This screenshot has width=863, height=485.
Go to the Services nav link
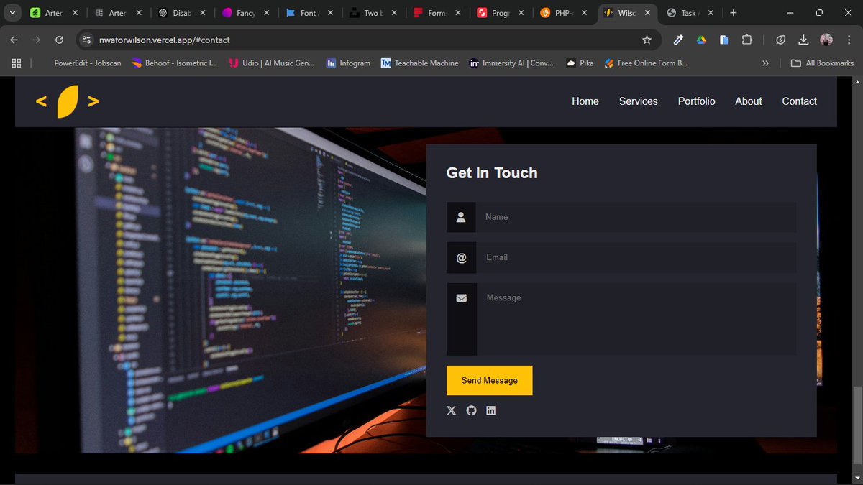pyautogui.click(x=639, y=101)
